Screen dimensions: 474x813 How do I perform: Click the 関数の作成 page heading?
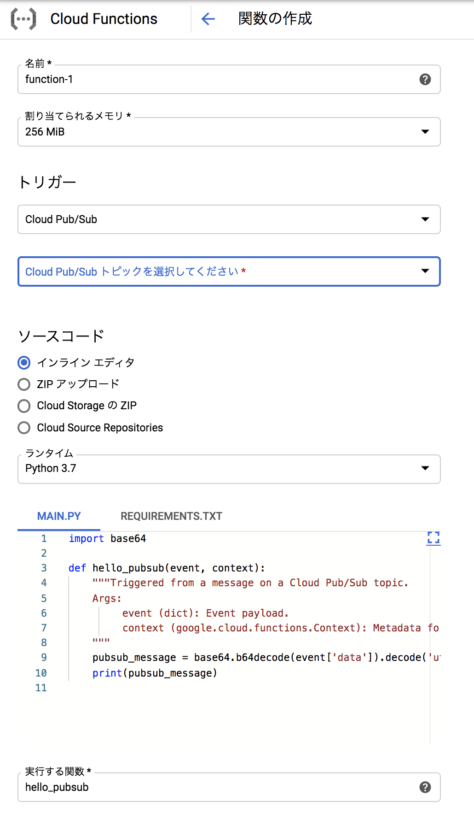[275, 19]
